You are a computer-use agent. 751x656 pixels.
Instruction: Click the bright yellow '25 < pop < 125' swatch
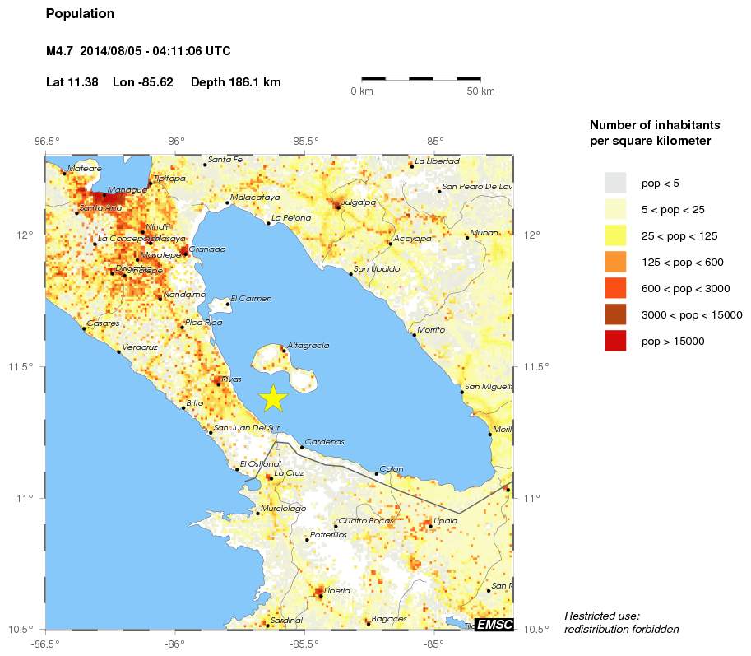pos(615,235)
